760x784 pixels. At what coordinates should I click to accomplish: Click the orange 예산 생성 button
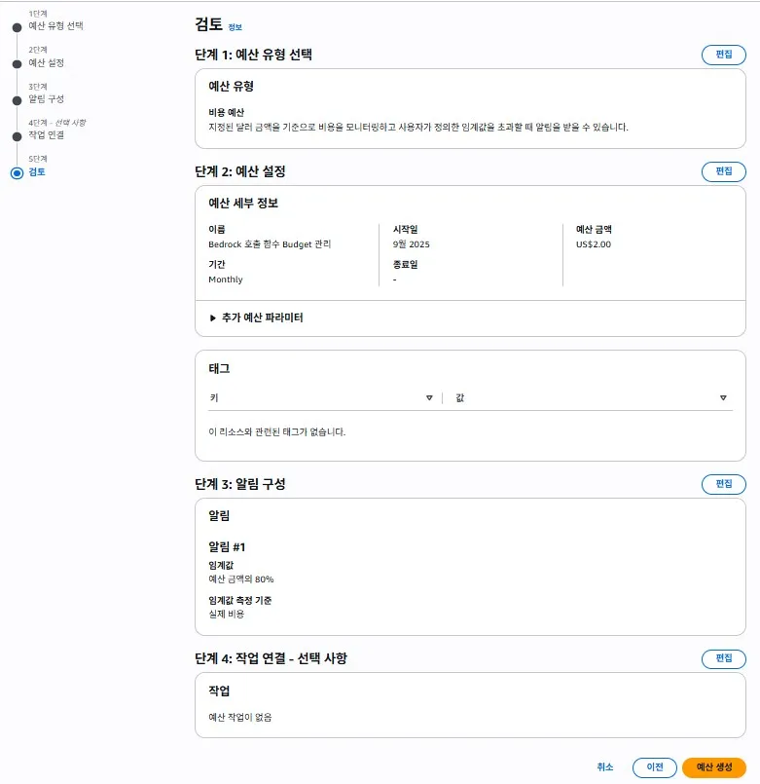click(713, 767)
